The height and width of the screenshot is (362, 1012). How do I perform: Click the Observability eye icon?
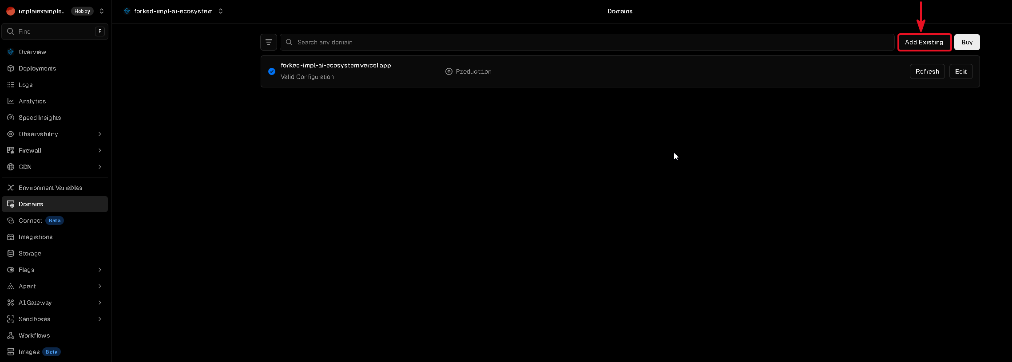11,134
